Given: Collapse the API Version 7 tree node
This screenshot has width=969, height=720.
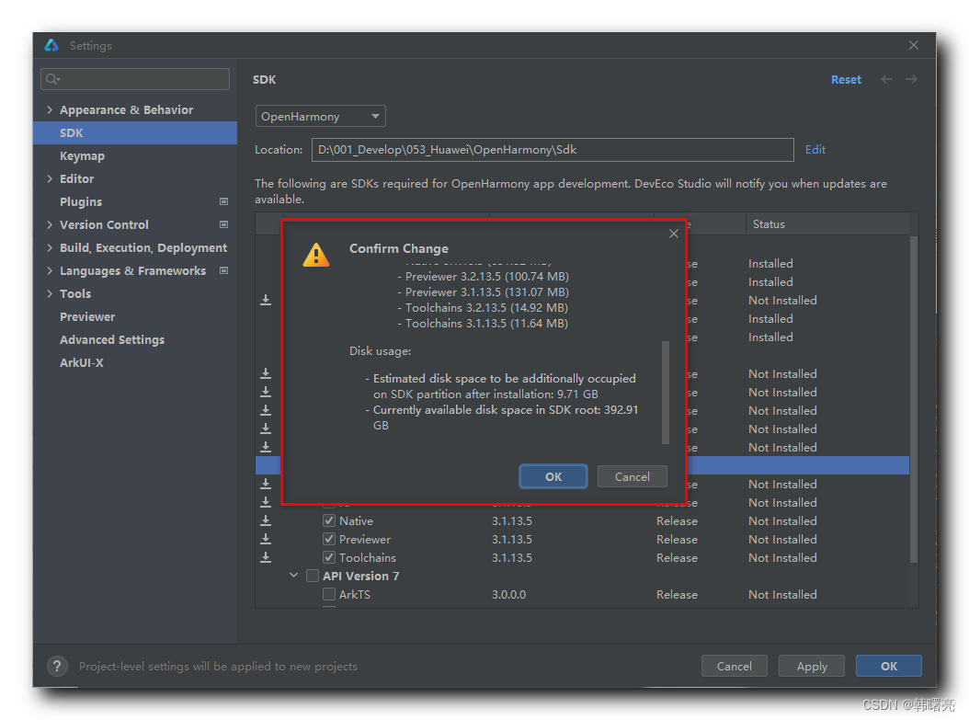Looking at the screenshot, I should click(x=294, y=576).
